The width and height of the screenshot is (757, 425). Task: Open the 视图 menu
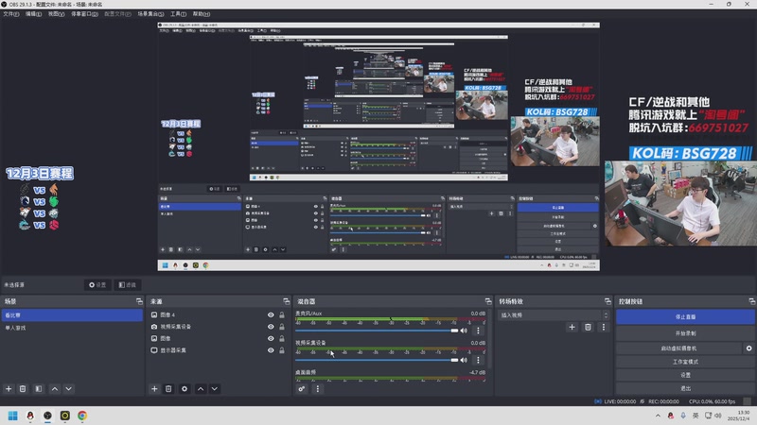tap(56, 14)
